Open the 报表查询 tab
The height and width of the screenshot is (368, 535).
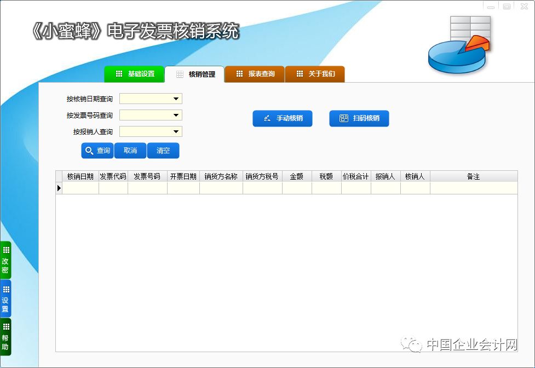pos(255,74)
